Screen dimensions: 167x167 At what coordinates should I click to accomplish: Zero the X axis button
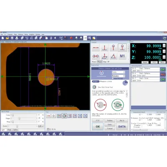click(x=164, y=46)
